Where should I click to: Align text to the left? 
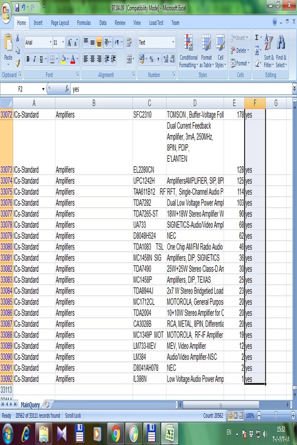86,59
